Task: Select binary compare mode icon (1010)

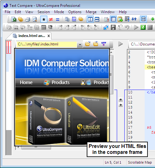Action: pos(74,19)
